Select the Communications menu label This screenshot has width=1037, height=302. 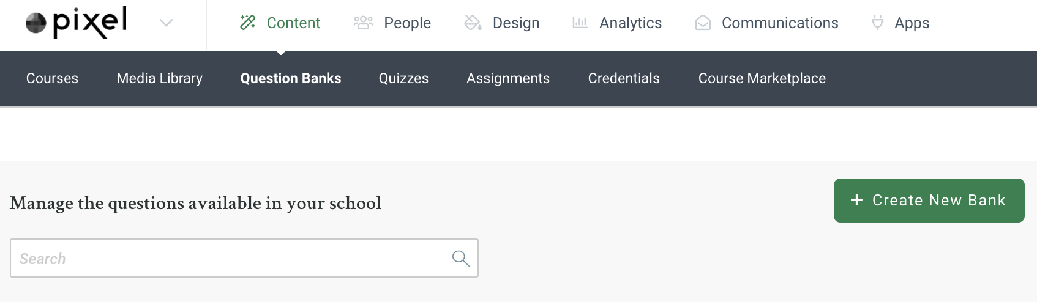coord(780,23)
